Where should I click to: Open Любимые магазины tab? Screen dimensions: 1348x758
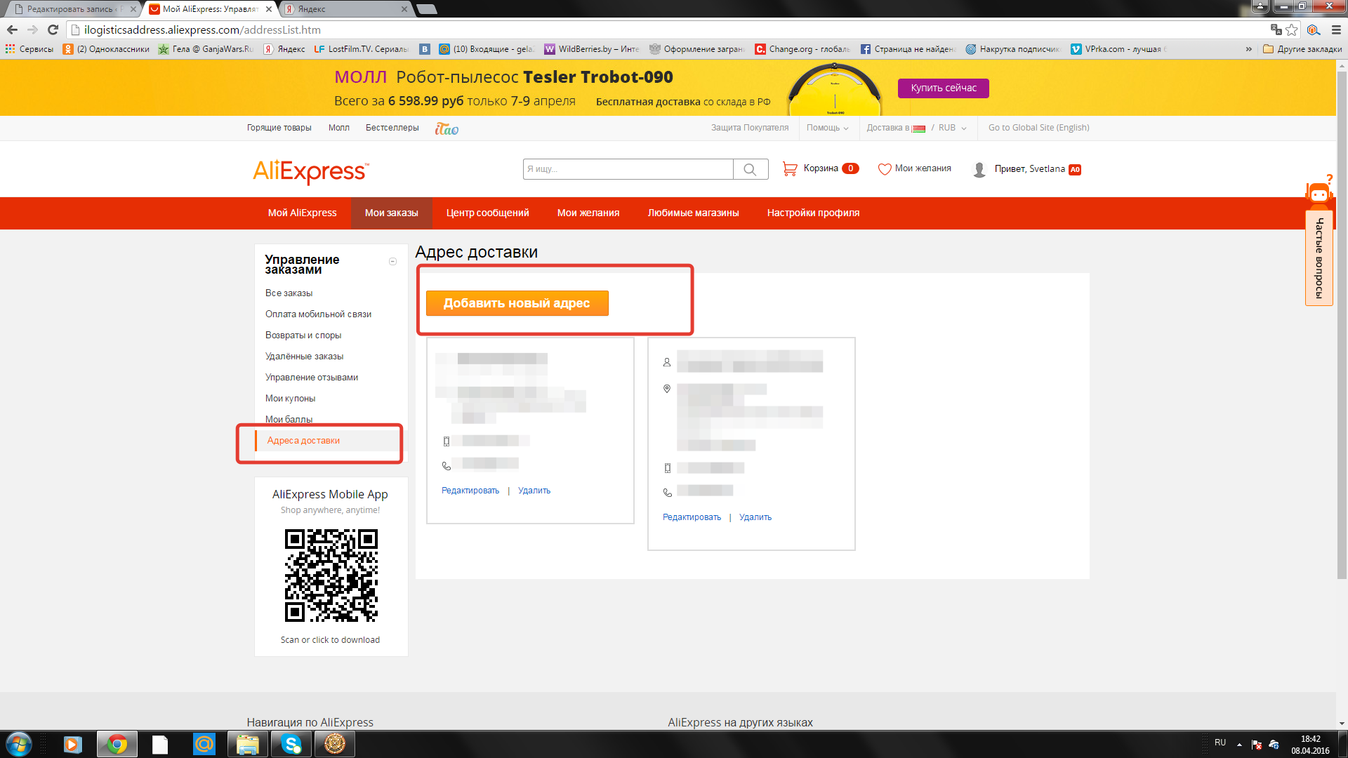coord(693,213)
